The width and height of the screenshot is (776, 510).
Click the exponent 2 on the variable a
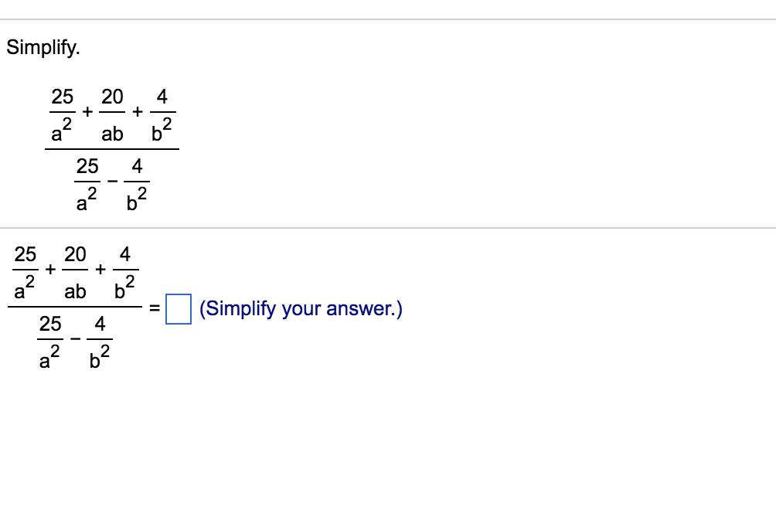click(x=66, y=124)
